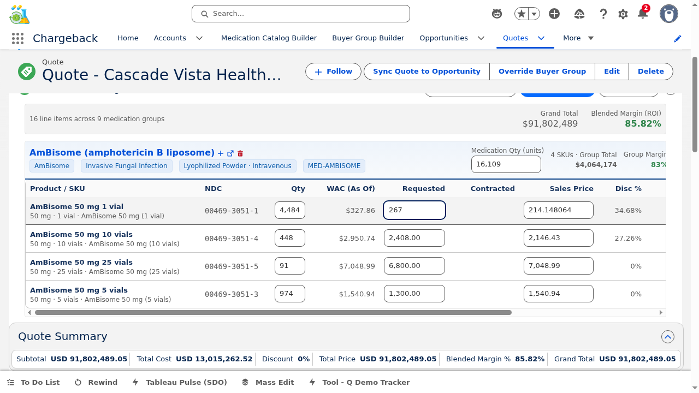Click Sales Price field showing 214.148064
Screen dimensions: 699x393
click(559, 210)
